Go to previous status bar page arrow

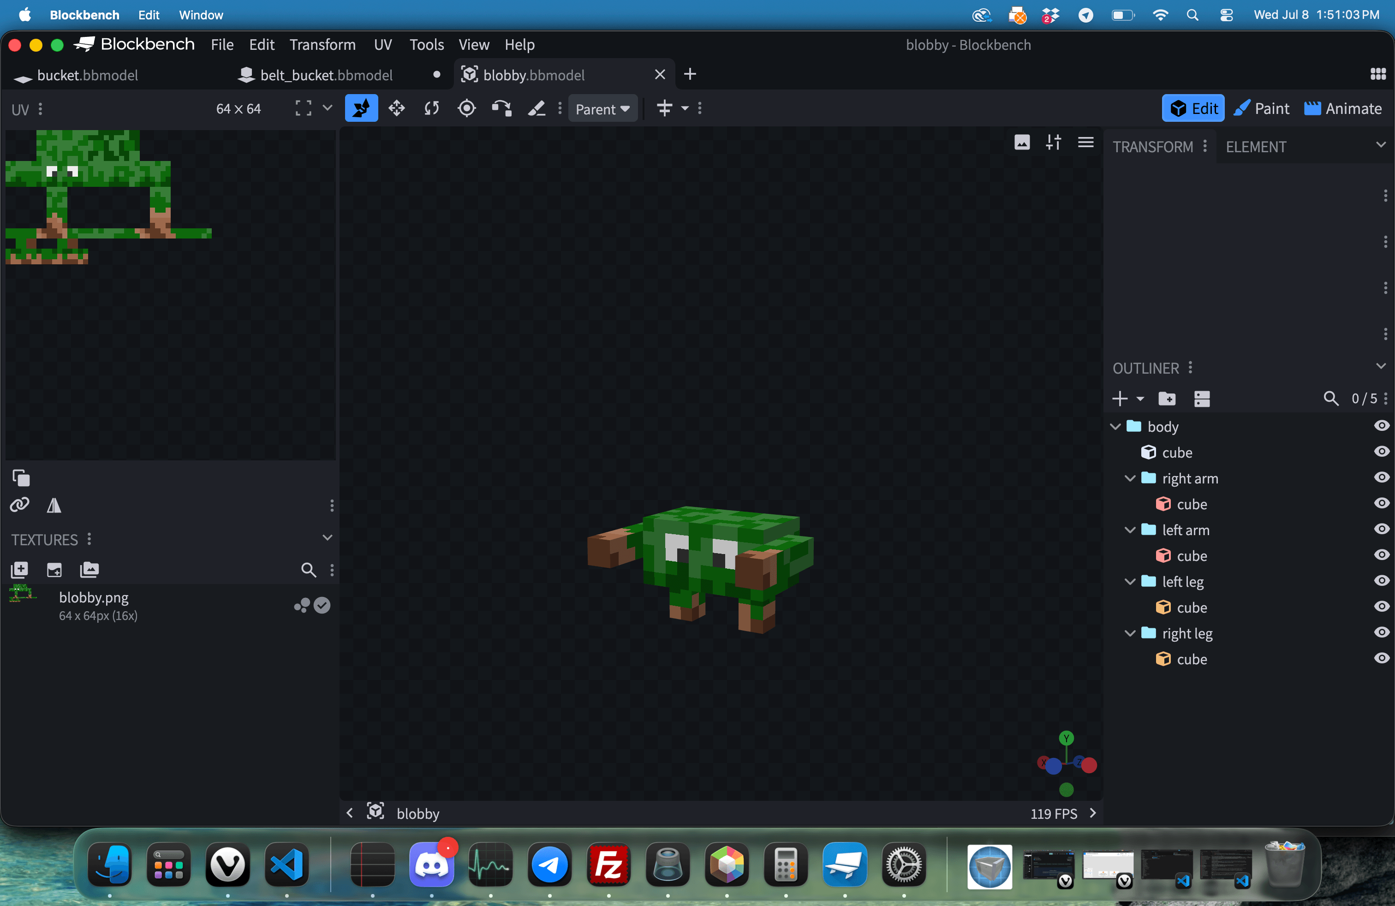(x=350, y=813)
